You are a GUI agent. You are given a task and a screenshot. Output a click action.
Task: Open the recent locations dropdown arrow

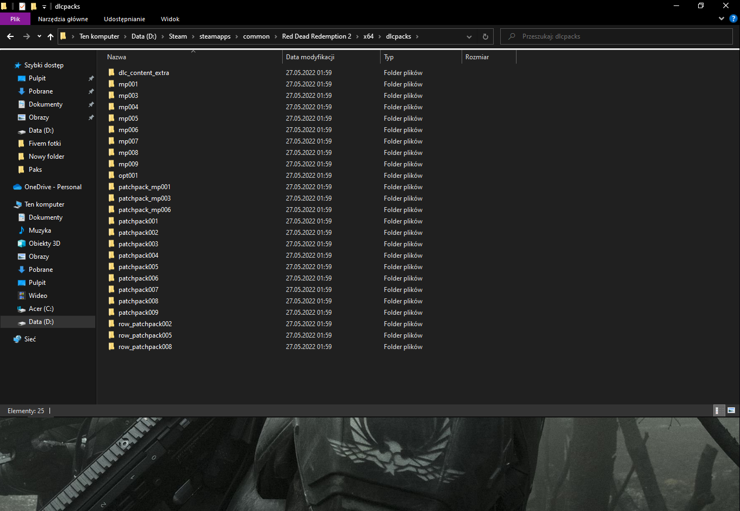coord(39,36)
